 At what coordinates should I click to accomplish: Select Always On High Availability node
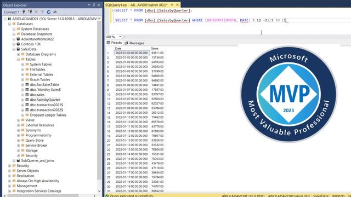coord(38,181)
